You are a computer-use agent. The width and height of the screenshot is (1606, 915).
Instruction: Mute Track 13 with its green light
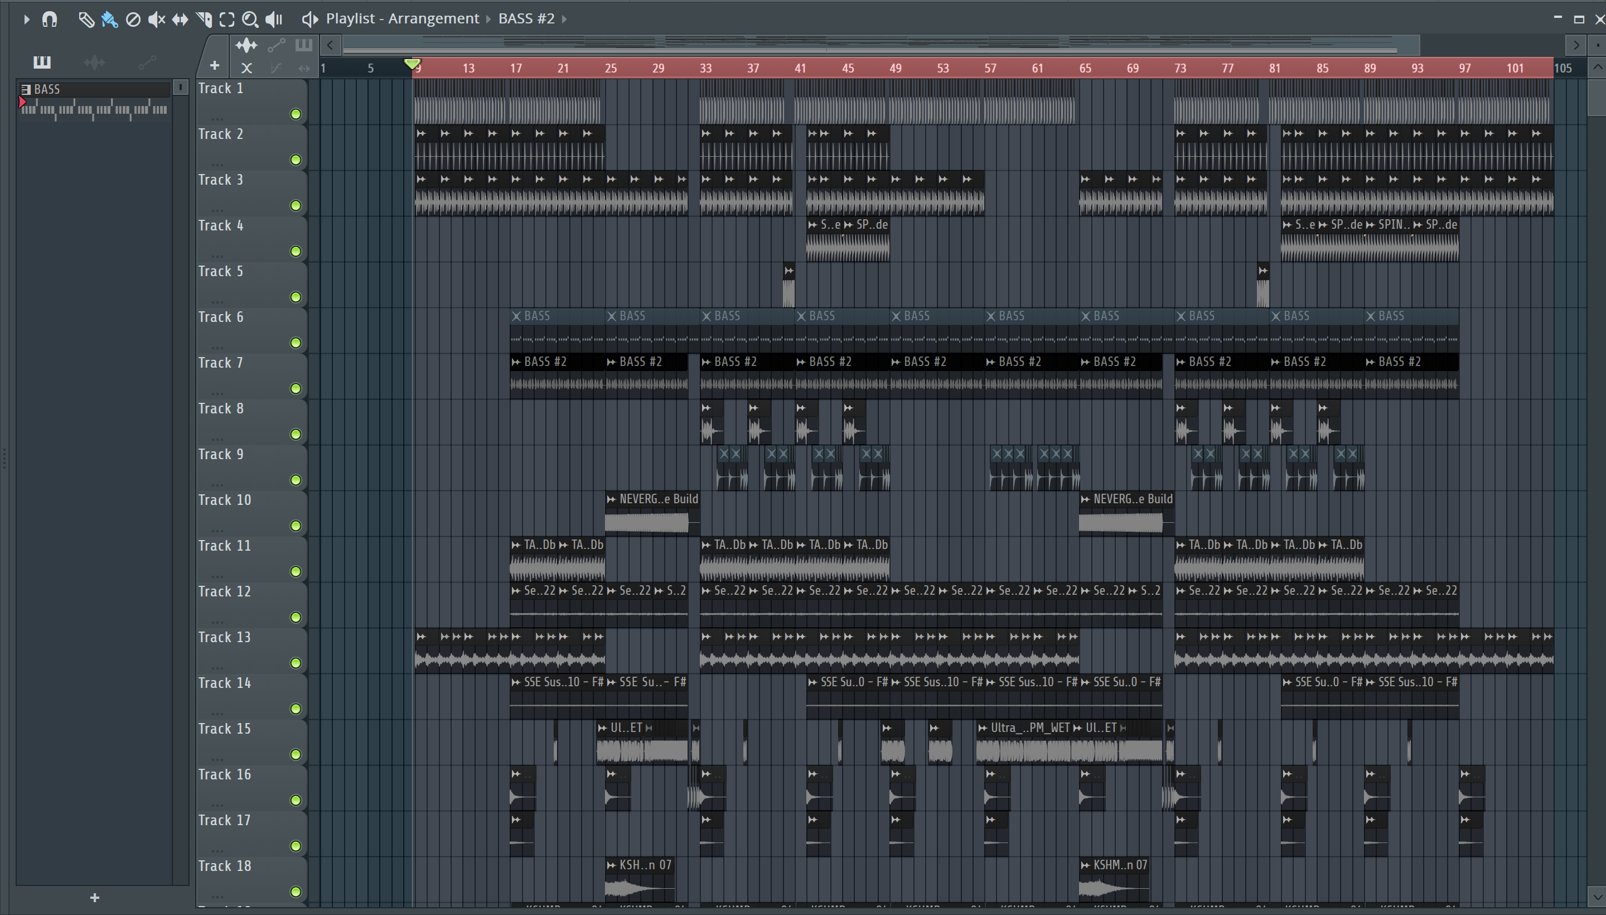tap(296, 663)
